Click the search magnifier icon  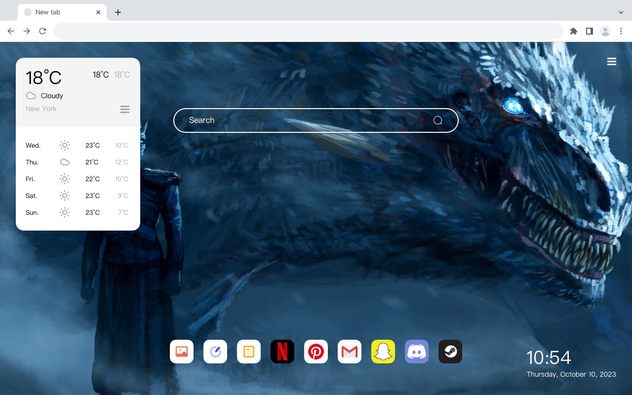(438, 120)
